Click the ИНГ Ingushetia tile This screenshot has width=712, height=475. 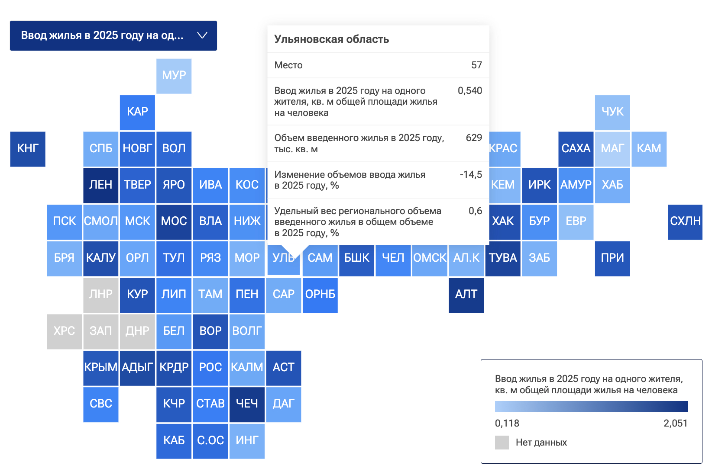coord(247,441)
